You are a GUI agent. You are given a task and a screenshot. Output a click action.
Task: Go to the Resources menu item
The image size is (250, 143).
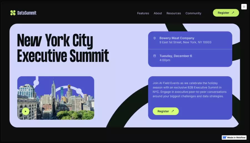tap(174, 13)
